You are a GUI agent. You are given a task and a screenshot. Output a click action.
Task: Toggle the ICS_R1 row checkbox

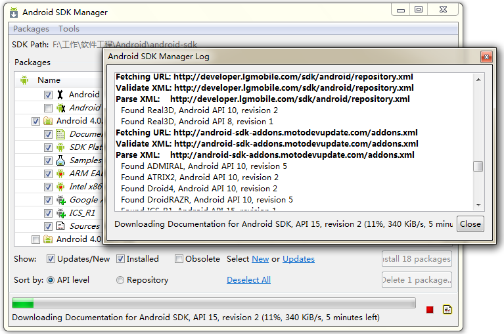pos(48,214)
